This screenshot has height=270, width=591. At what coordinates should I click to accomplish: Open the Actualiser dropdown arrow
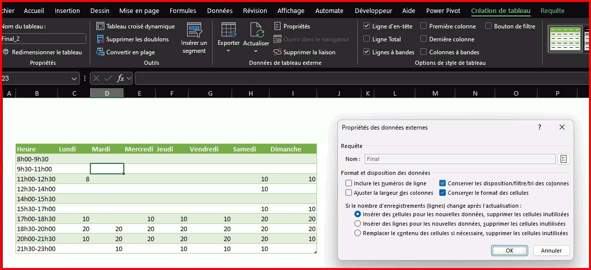pyautogui.click(x=256, y=51)
